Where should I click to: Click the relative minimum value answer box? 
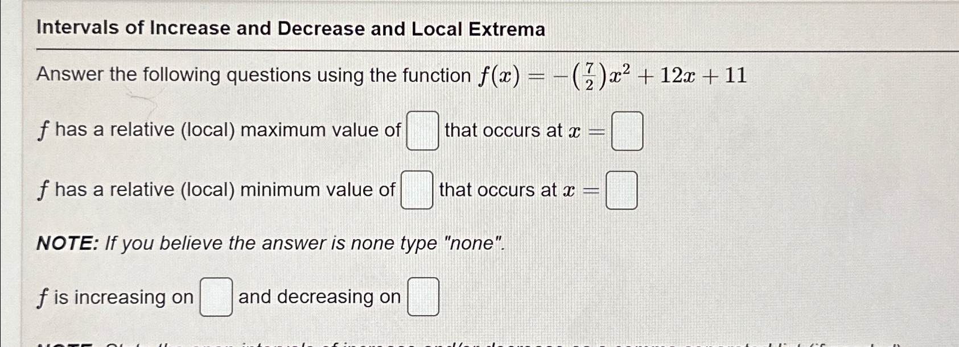[x=417, y=190]
